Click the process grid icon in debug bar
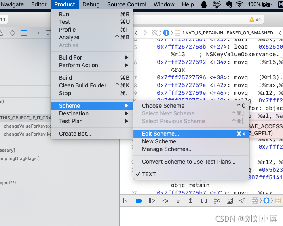283x226 pixels. point(255,200)
